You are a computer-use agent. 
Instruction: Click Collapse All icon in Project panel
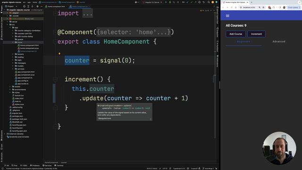[x=32, y=6]
